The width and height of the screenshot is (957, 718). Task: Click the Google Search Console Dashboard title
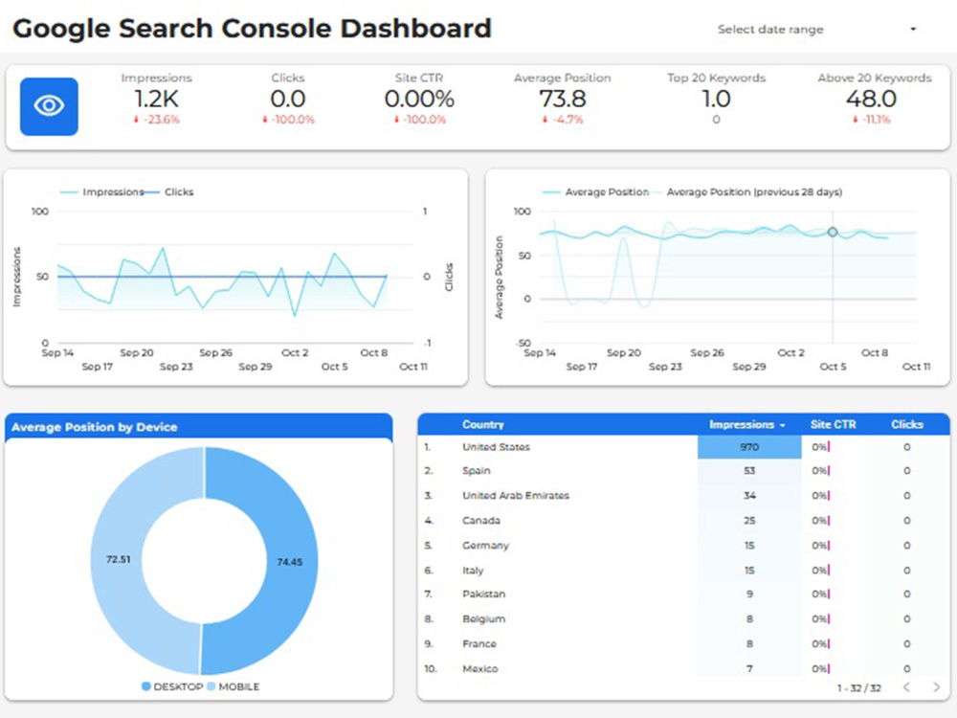pyautogui.click(x=252, y=29)
